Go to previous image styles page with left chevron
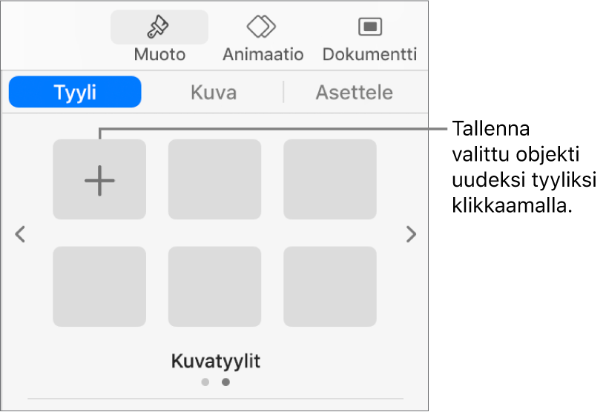606x412 pixels. pos(21,235)
